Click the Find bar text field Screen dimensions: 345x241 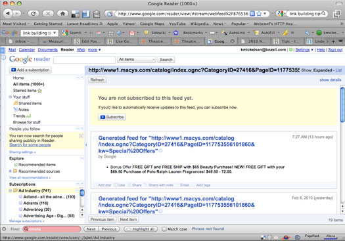click(52, 229)
